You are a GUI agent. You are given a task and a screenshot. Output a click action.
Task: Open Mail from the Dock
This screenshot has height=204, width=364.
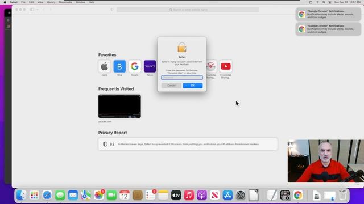(x=73, y=195)
